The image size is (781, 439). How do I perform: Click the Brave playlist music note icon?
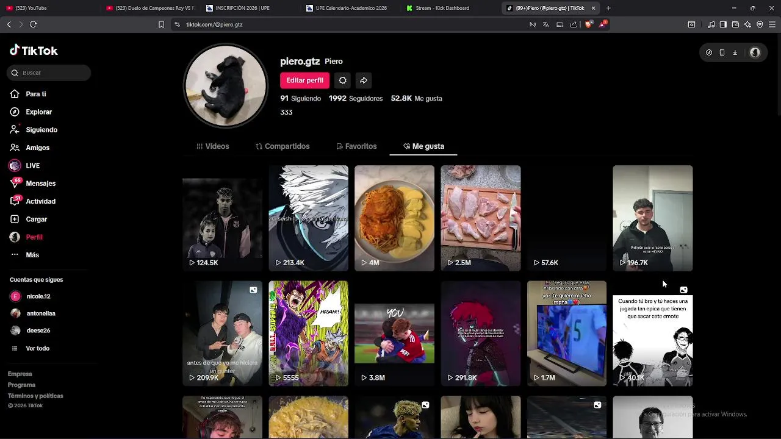pos(711,24)
